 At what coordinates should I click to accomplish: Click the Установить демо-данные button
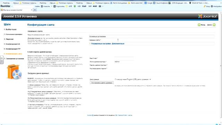point(102,83)
